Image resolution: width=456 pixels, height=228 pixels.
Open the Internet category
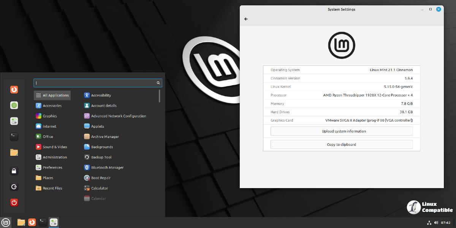click(46, 126)
